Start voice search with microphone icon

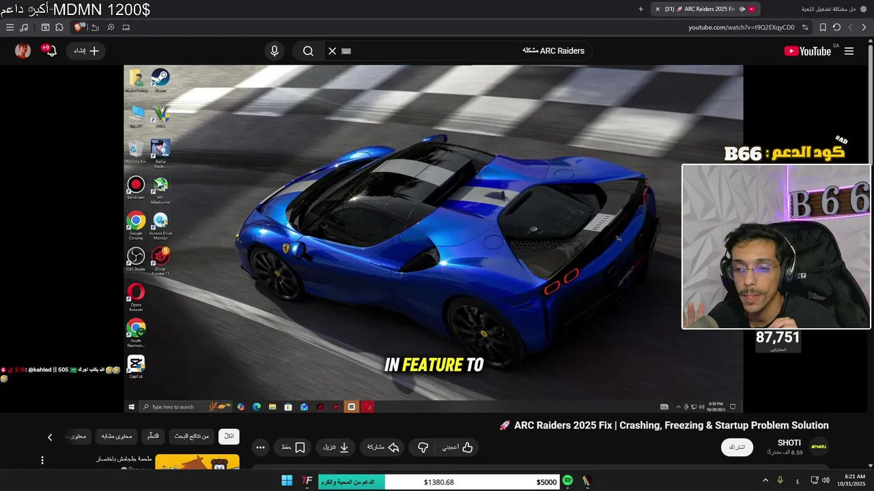click(274, 51)
